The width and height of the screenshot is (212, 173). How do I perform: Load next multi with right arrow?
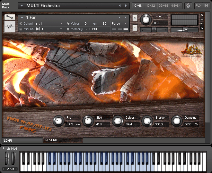point(126,6)
